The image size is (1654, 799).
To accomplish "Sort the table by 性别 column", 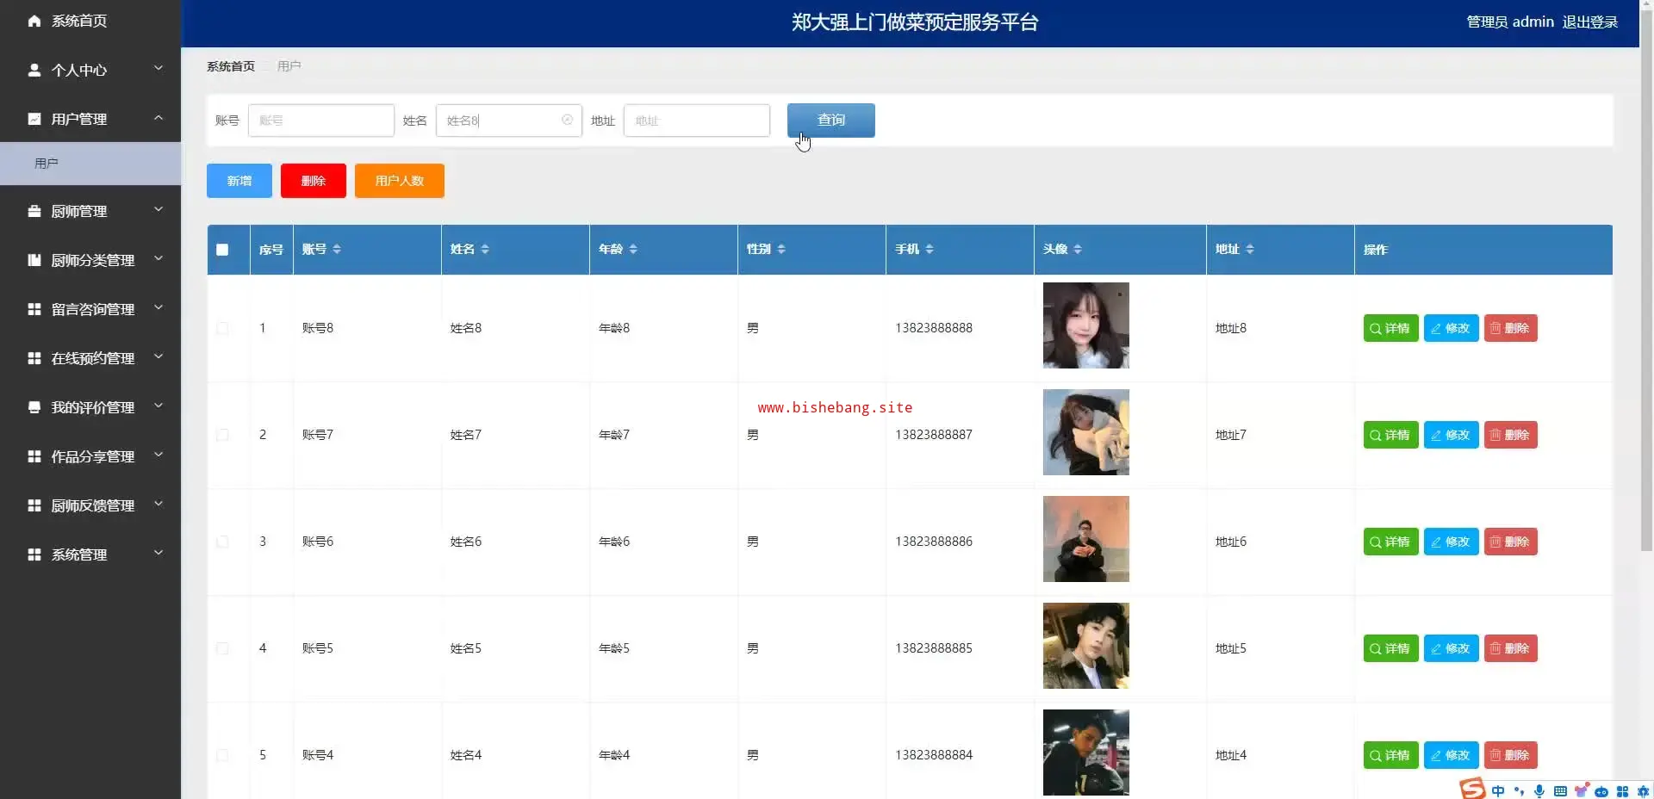I will (x=781, y=249).
